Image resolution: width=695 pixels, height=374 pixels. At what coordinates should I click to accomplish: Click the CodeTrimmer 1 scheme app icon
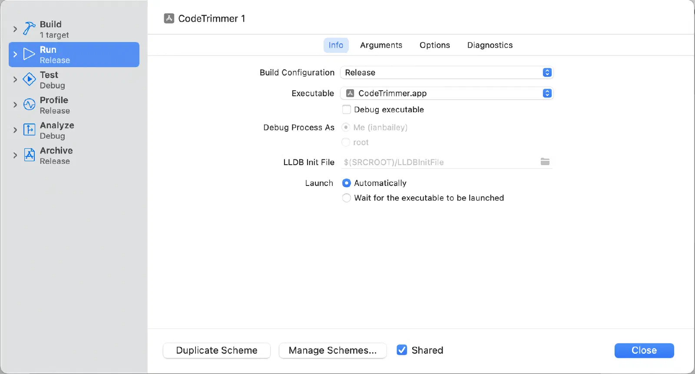[169, 18]
